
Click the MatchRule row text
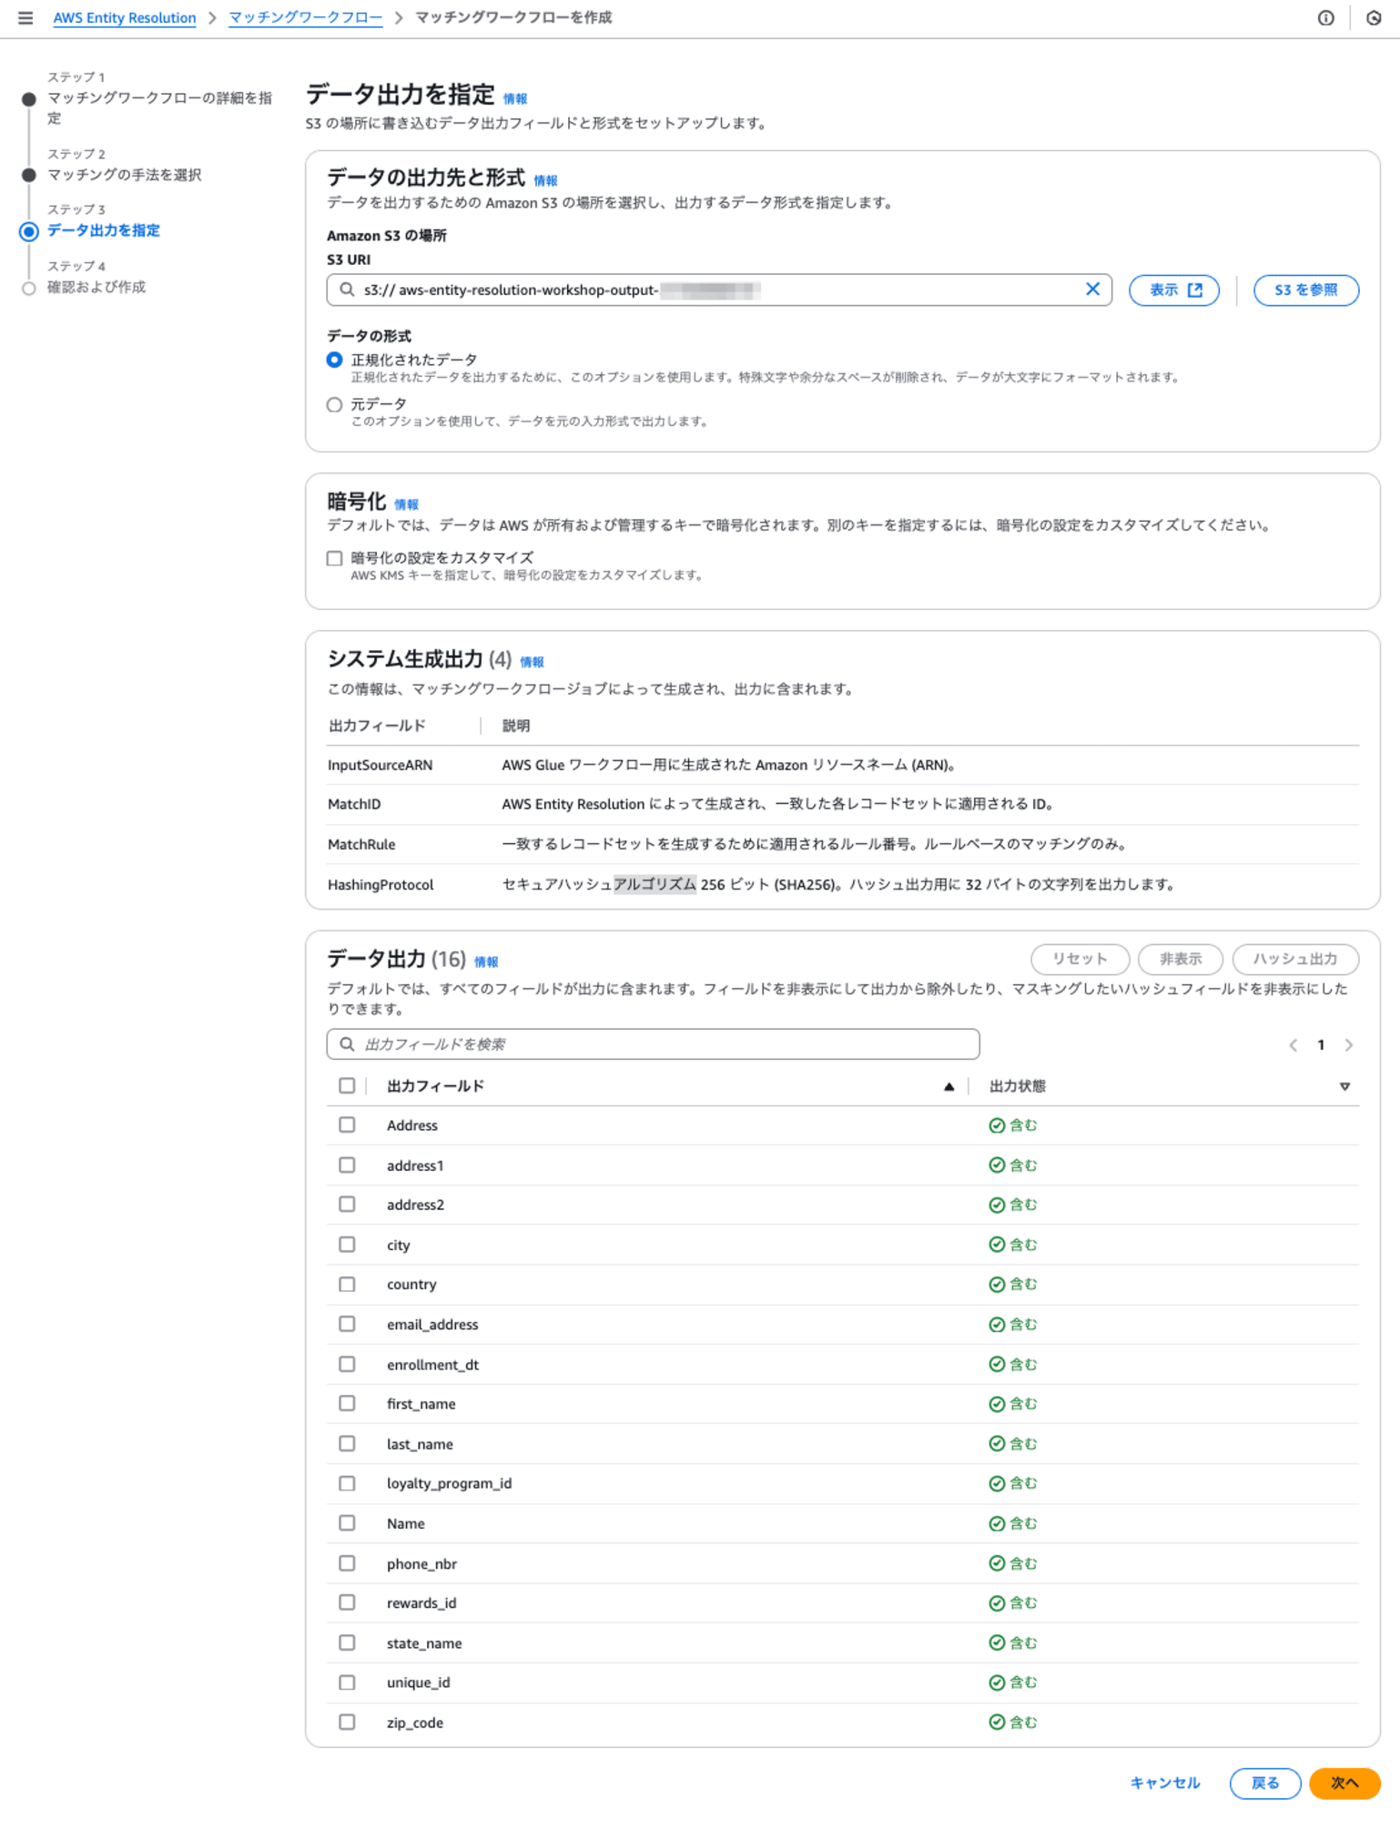pyautogui.click(x=361, y=844)
